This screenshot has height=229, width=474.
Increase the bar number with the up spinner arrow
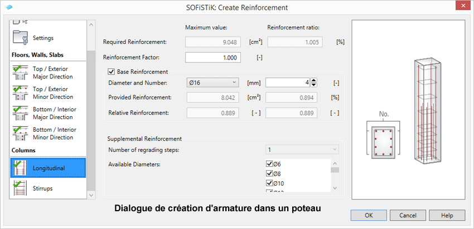pyautogui.click(x=314, y=80)
